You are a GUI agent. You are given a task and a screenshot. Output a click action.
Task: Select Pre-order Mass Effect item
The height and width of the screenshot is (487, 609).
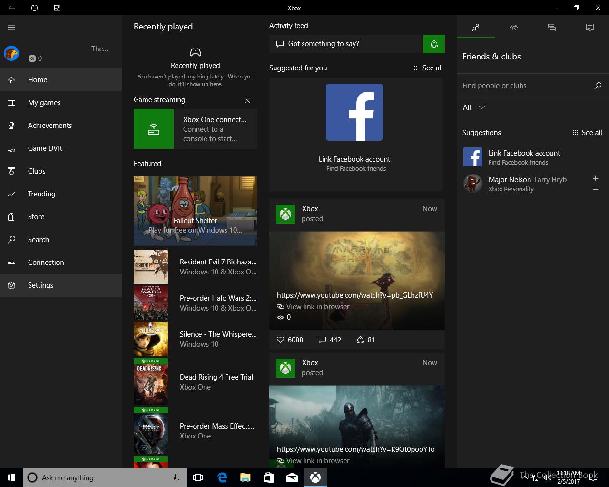tap(196, 431)
